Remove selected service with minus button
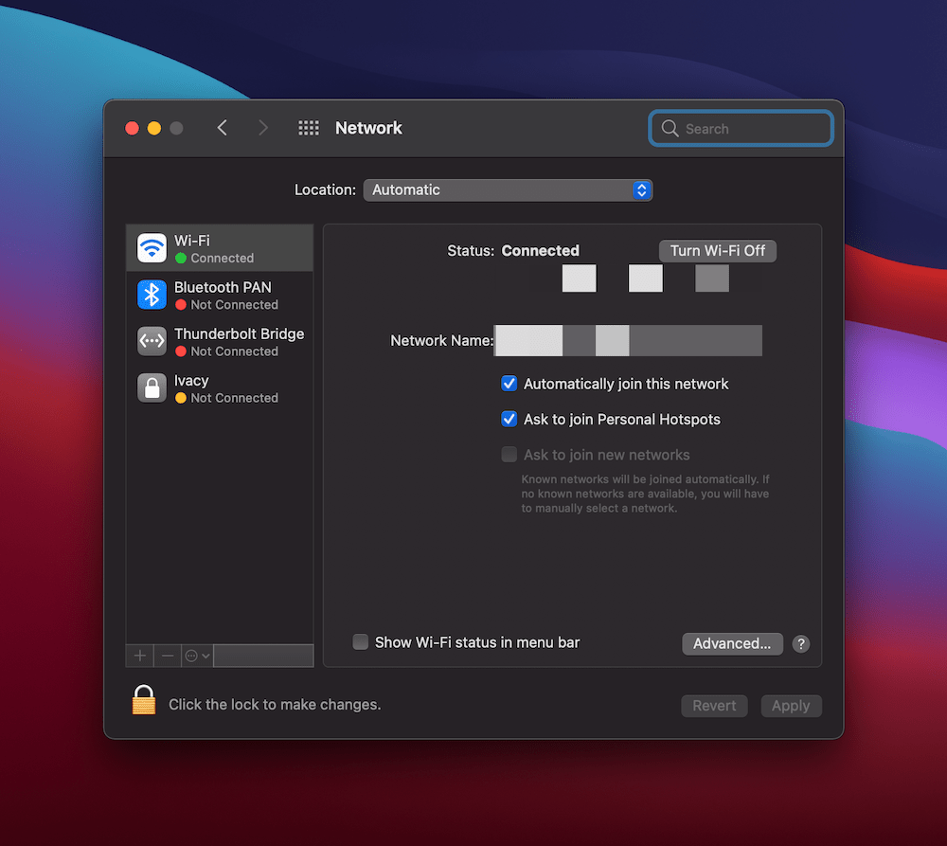The height and width of the screenshot is (846, 947). click(168, 656)
